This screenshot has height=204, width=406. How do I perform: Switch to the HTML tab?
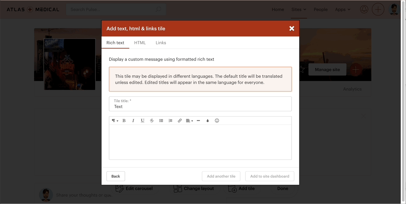pyautogui.click(x=140, y=43)
